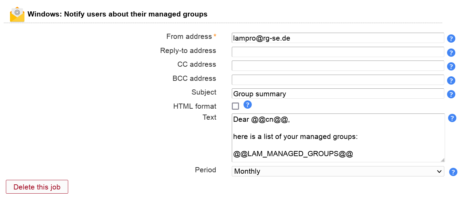Click inside the email Text body area
This screenshot has height=206, width=476.
click(x=338, y=138)
